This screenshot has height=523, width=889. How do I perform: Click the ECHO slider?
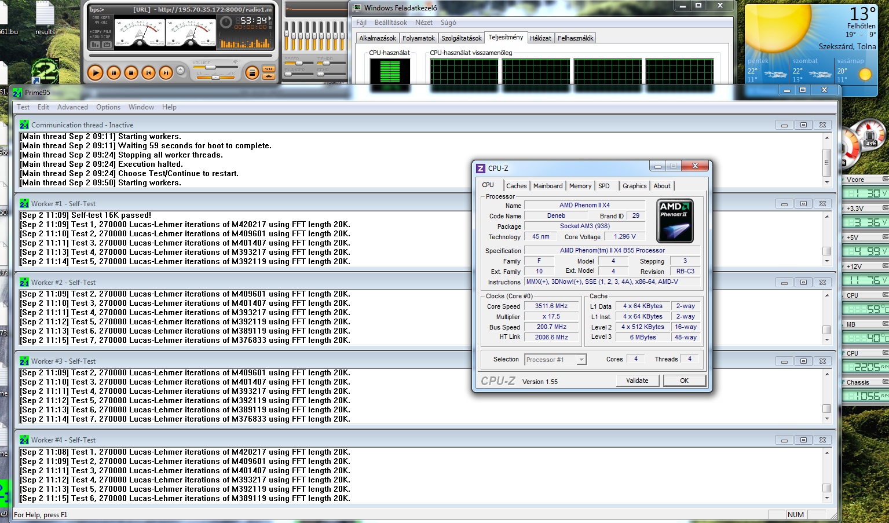pos(332,75)
